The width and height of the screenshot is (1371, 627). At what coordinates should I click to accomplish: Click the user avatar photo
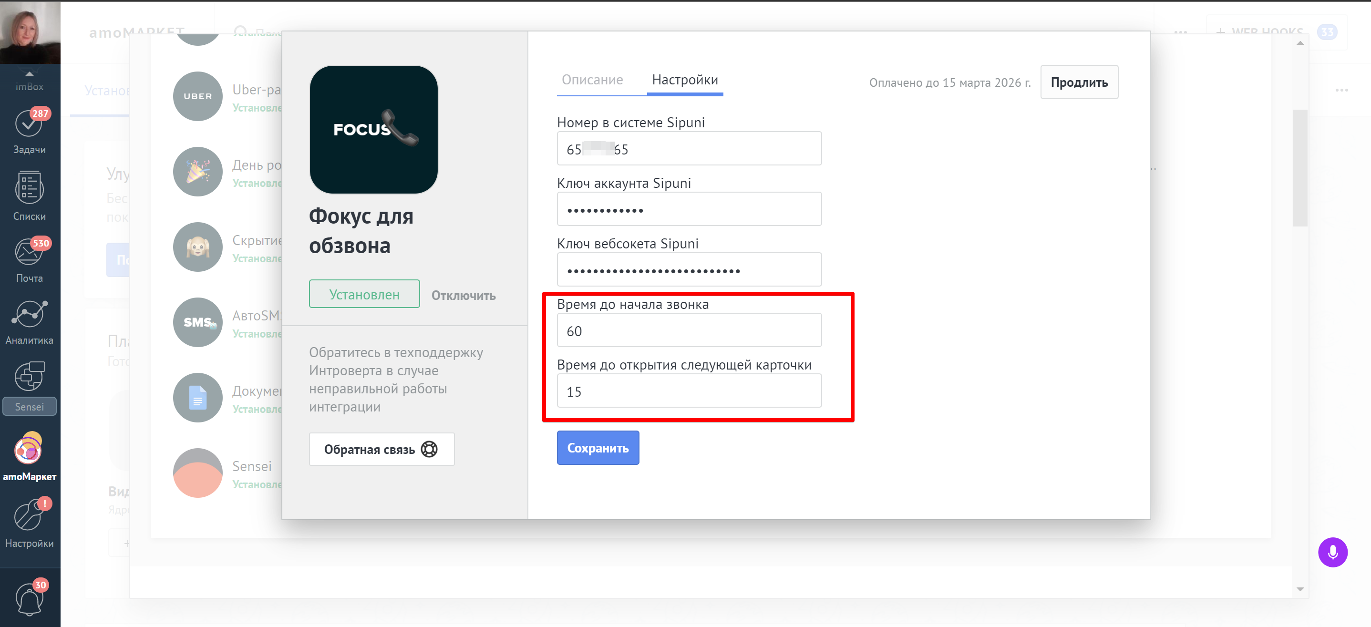(x=30, y=32)
